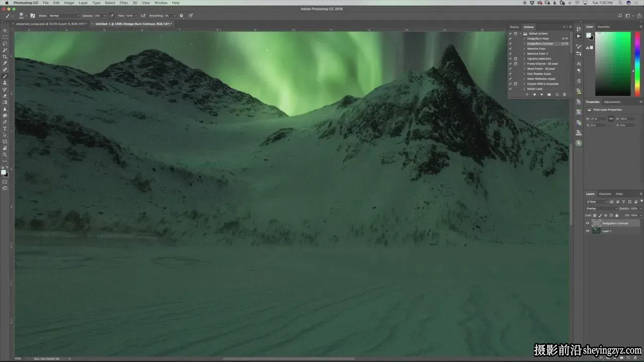Click the foreground color swatch in the Color panel

[x=589, y=35]
